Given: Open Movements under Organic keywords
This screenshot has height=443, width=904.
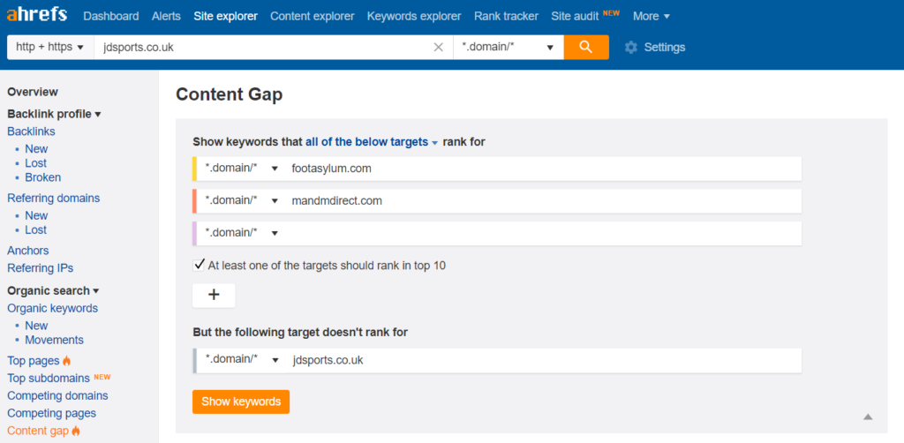Looking at the screenshot, I should click(x=54, y=340).
